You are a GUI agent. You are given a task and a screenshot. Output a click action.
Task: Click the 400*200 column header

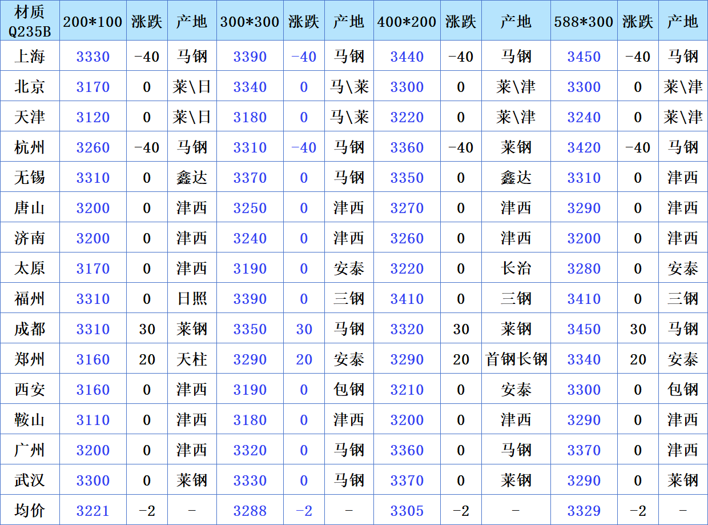coord(407,22)
